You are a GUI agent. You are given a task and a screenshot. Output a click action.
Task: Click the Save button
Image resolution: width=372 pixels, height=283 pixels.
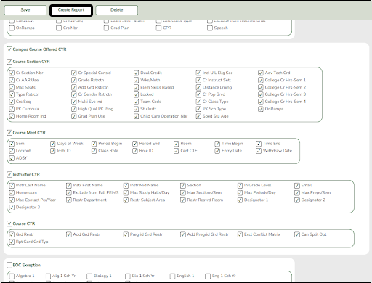tap(25, 10)
